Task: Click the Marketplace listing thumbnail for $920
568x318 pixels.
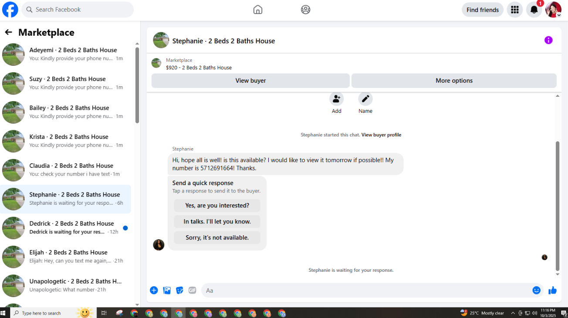Action: [156, 63]
